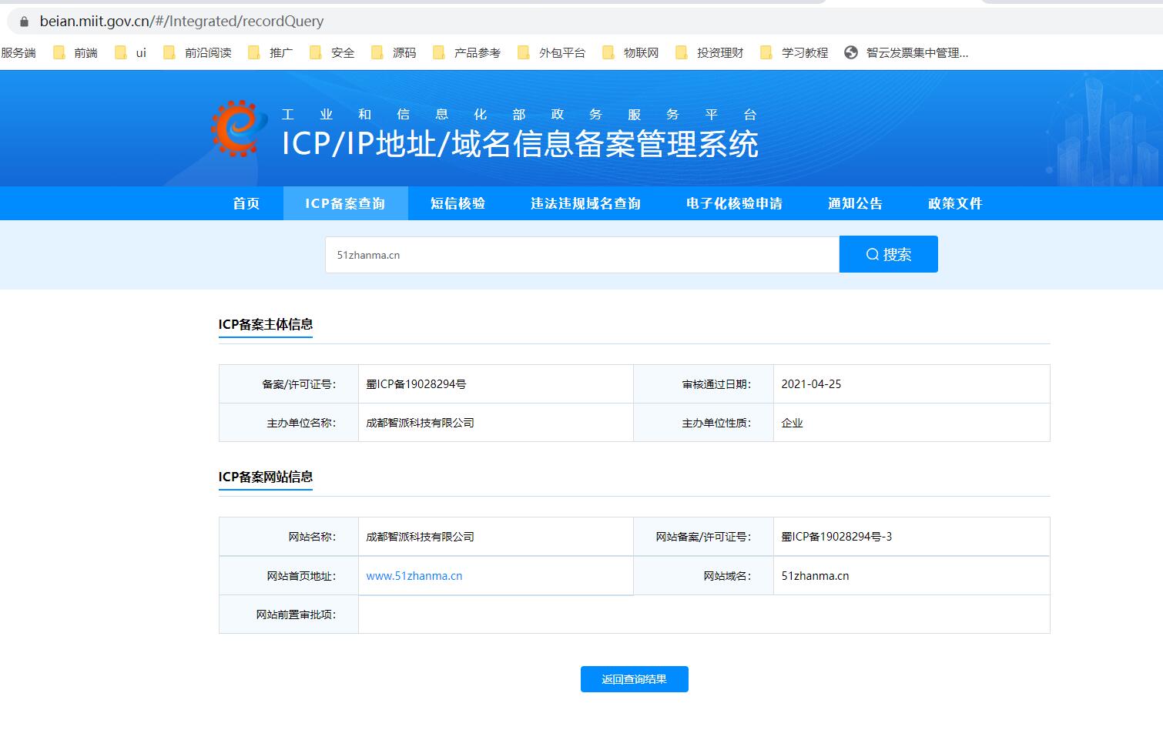Open the 学习教程 bookmark folder

(x=794, y=52)
